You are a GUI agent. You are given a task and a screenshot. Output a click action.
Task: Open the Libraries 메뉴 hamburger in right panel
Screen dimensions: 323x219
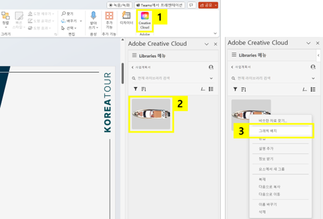(234, 55)
